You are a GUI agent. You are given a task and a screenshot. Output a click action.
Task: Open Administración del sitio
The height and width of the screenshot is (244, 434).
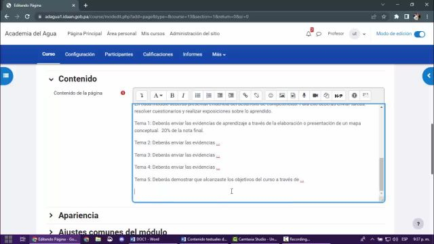click(x=195, y=33)
